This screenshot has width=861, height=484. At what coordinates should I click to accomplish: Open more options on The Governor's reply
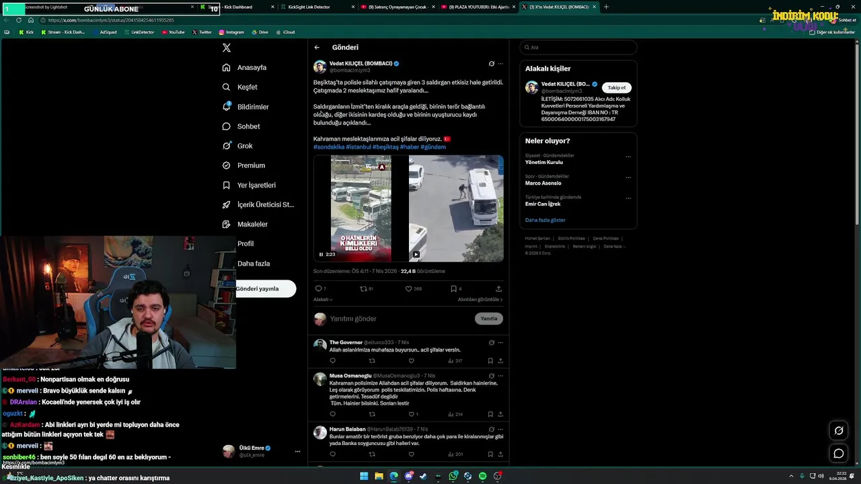pos(500,343)
